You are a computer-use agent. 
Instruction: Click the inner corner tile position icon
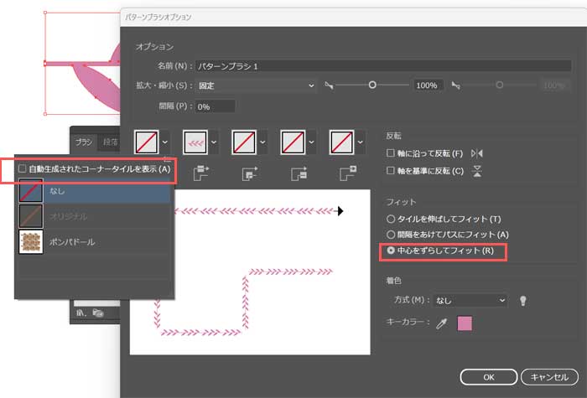[250, 173]
